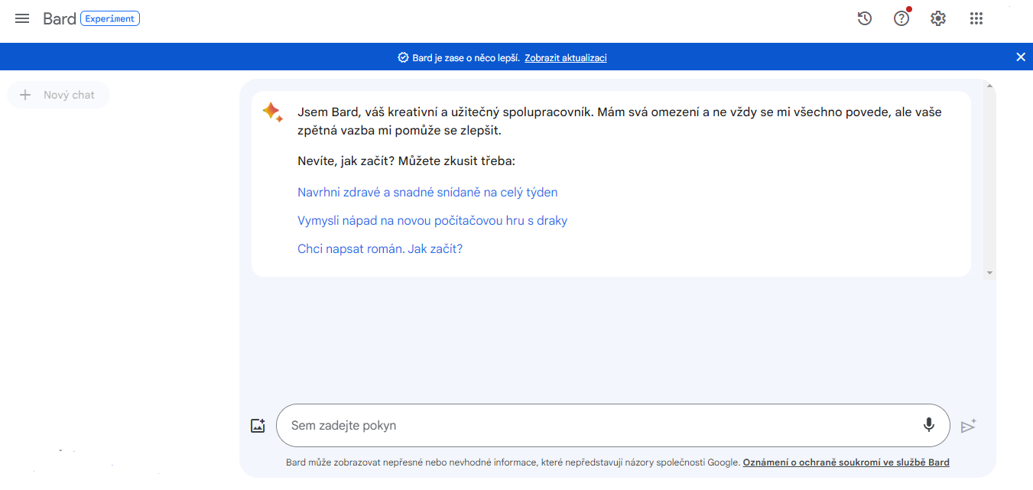Open Bard activity history icon
This screenshot has height=490, width=1033.
[x=865, y=18]
